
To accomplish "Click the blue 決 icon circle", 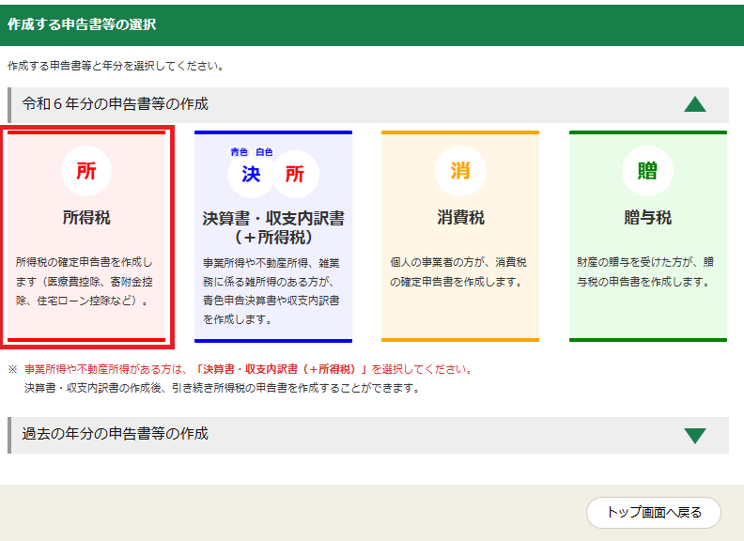I will click(x=251, y=174).
